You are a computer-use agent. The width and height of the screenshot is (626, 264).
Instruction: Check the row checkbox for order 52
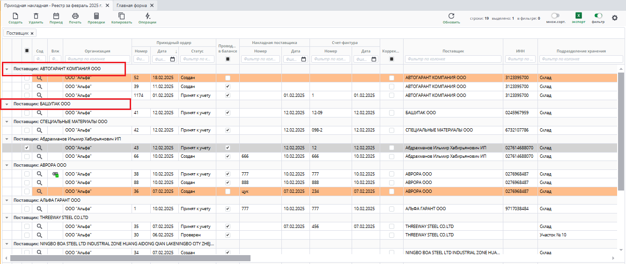(x=27, y=78)
